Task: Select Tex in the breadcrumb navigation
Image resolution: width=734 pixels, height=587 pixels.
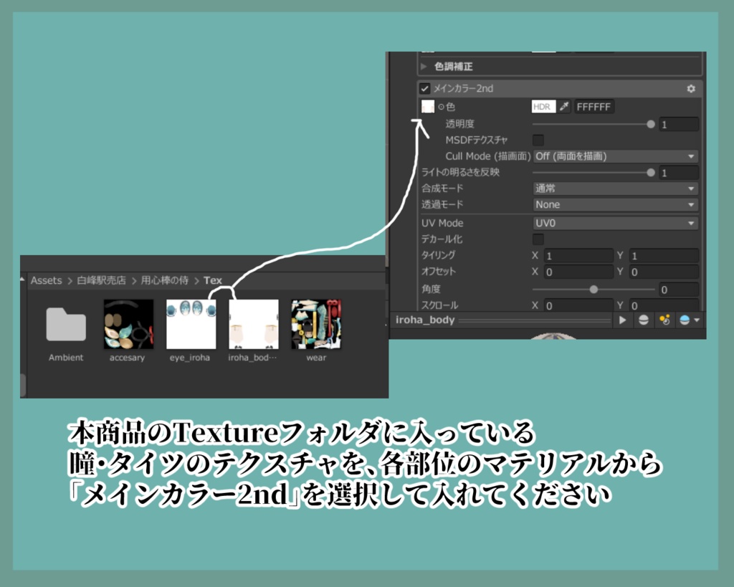Action: pyautogui.click(x=213, y=280)
